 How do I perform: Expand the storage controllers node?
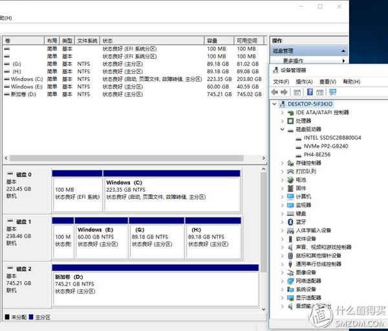click(x=282, y=163)
